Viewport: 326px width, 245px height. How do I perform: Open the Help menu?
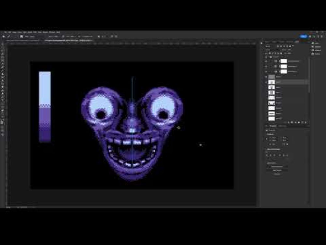click(x=58, y=32)
